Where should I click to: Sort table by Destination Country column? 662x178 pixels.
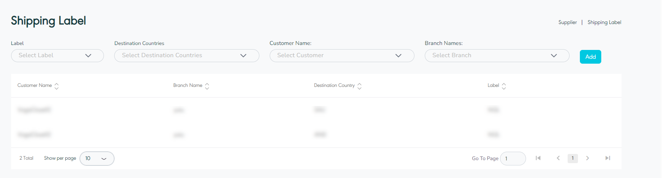coord(359,86)
